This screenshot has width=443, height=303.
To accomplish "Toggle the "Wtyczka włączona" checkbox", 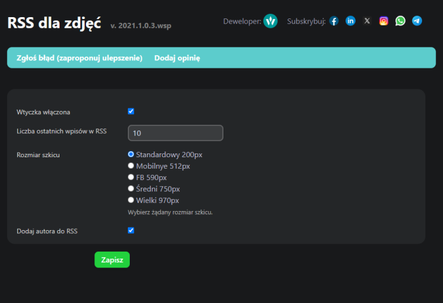I will pyautogui.click(x=131, y=112).
